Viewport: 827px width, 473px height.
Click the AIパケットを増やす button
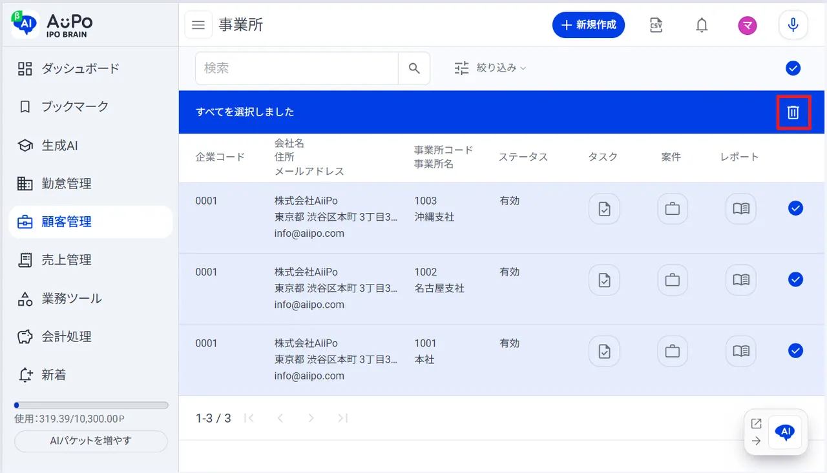pos(91,441)
